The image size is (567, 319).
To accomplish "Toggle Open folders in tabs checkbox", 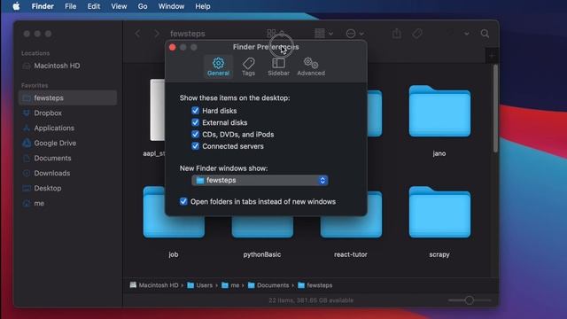I will pos(183,201).
